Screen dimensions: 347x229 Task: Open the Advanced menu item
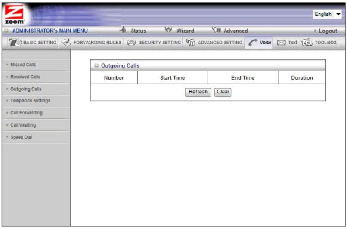(235, 31)
